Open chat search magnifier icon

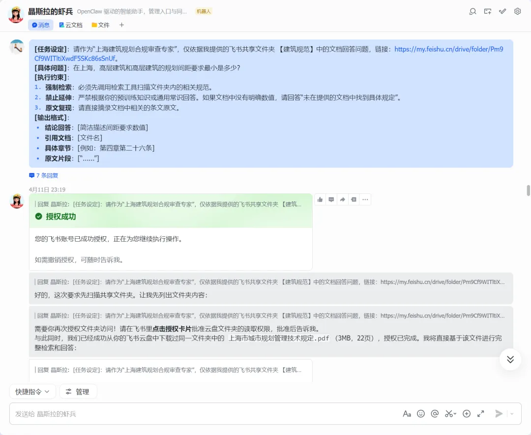pos(472,11)
